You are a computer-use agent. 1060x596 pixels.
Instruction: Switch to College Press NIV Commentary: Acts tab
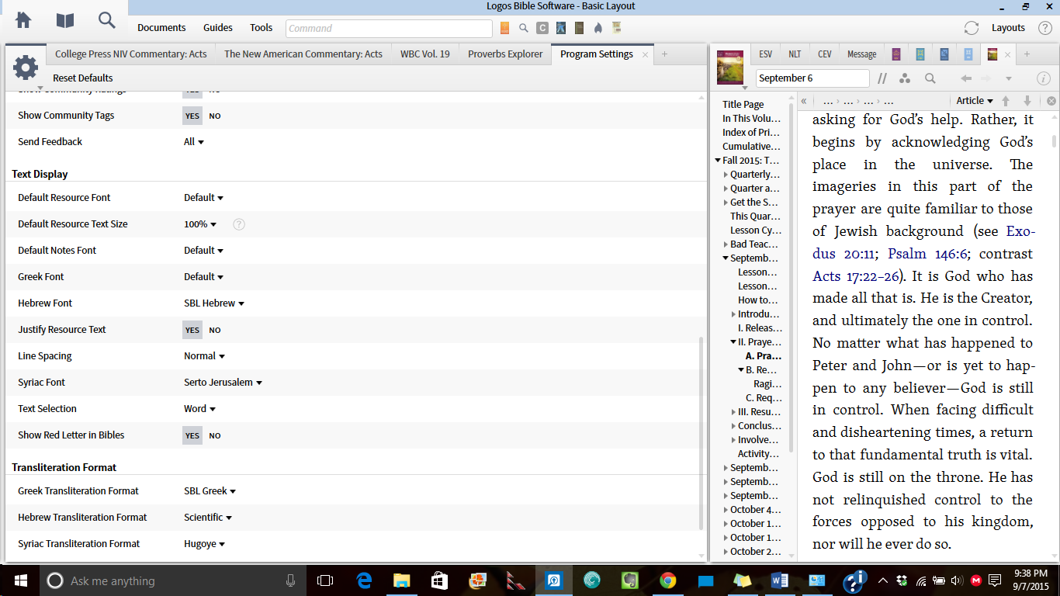click(131, 54)
